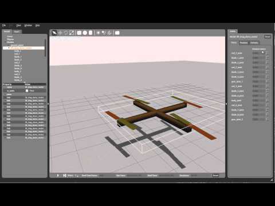
Task: Click the Sim Time label
Action: pos(121,176)
